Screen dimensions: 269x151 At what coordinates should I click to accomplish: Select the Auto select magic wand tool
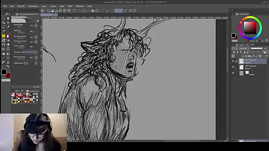point(8,27)
